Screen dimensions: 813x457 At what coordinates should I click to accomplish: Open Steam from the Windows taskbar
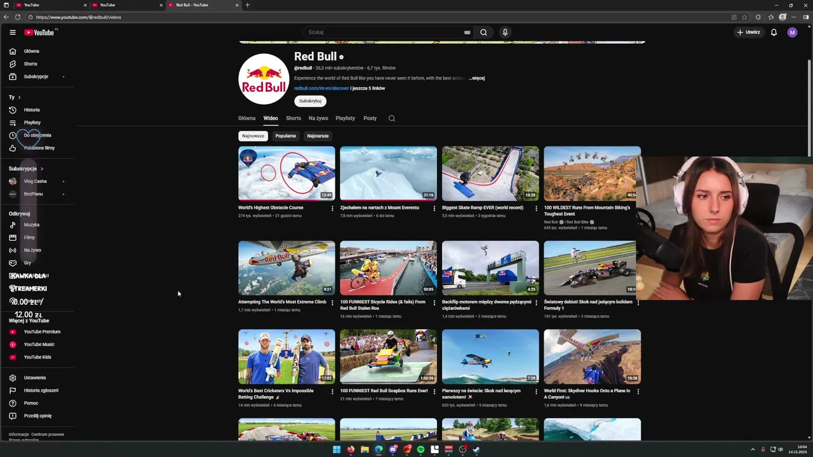pos(476,449)
